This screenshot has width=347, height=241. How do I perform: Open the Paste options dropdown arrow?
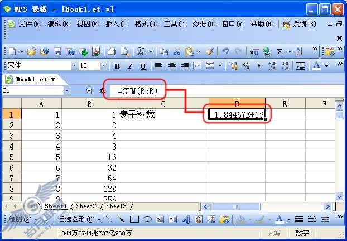point(199,52)
